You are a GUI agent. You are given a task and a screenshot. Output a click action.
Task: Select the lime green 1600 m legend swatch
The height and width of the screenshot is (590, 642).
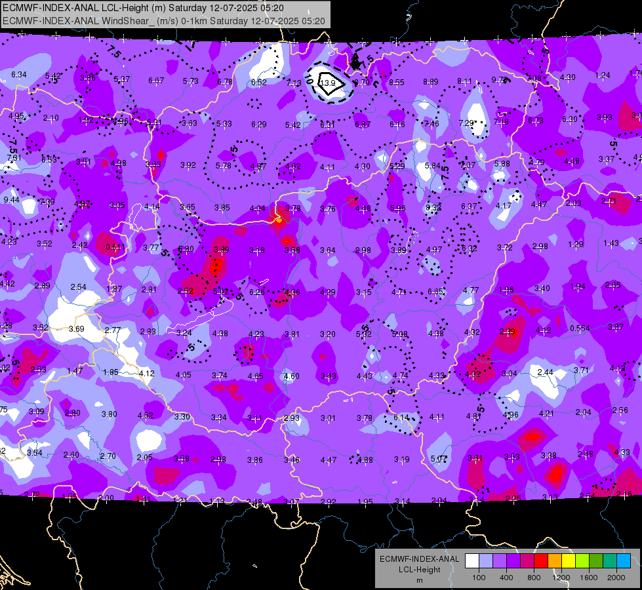coord(582,561)
